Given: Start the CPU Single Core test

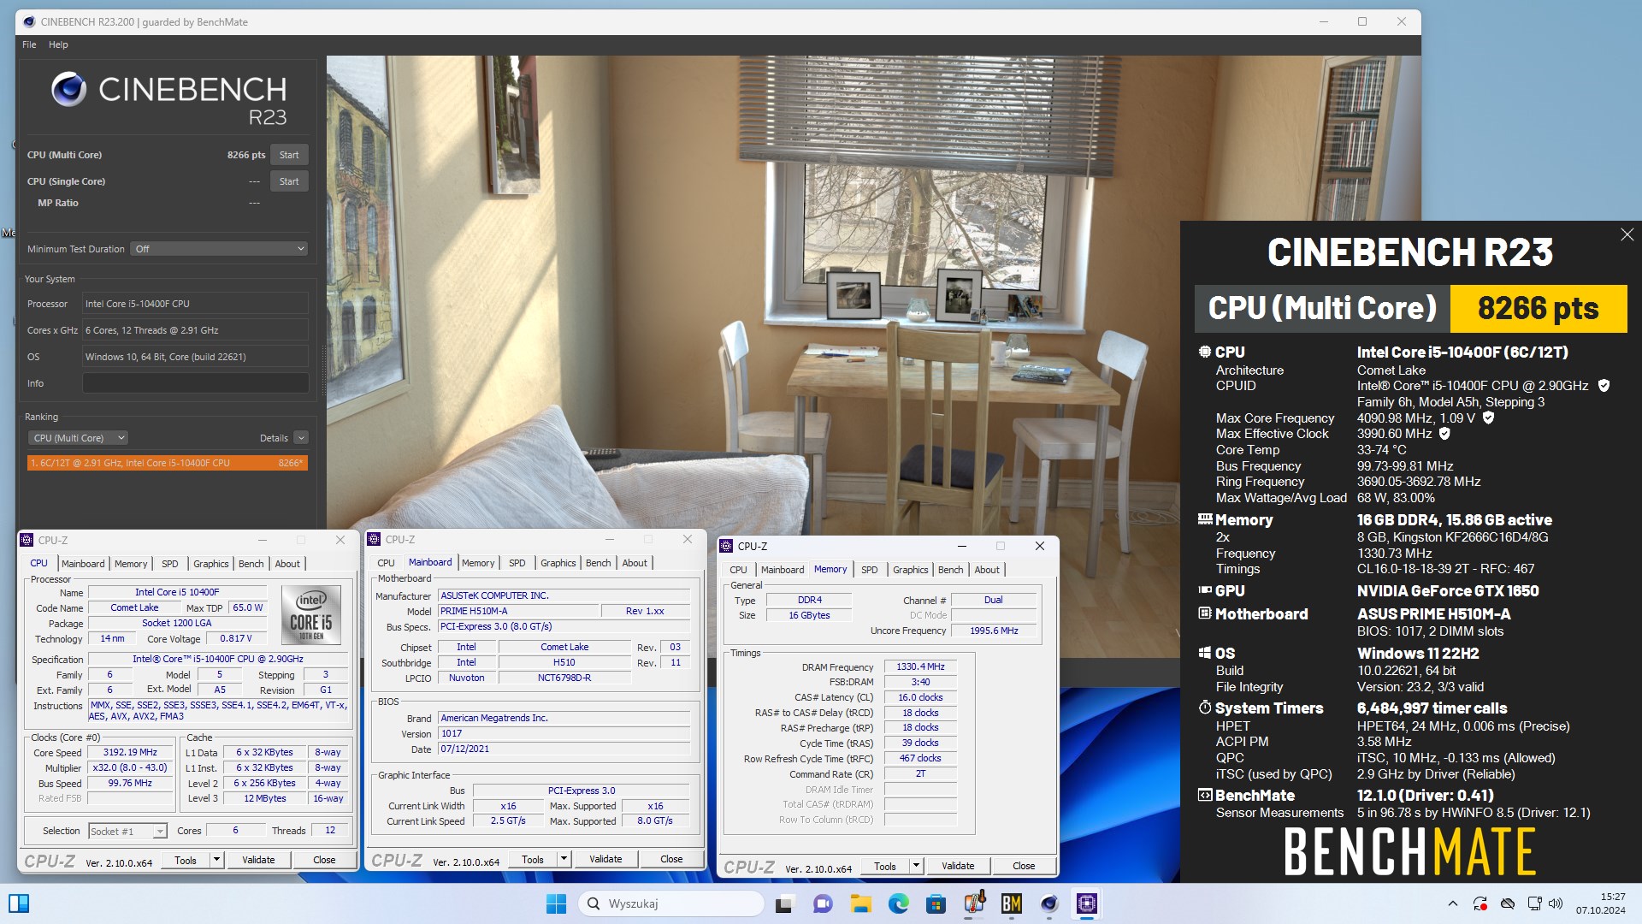Looking at the screenshot, I should pos(289,181).
